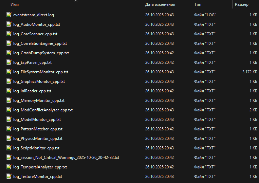Image resolution: width=259 pixels, height=183 pixels.
Task: Select log_CrashDumpSystem_cpp.txt file name
Action: click(x=41, y=53)
